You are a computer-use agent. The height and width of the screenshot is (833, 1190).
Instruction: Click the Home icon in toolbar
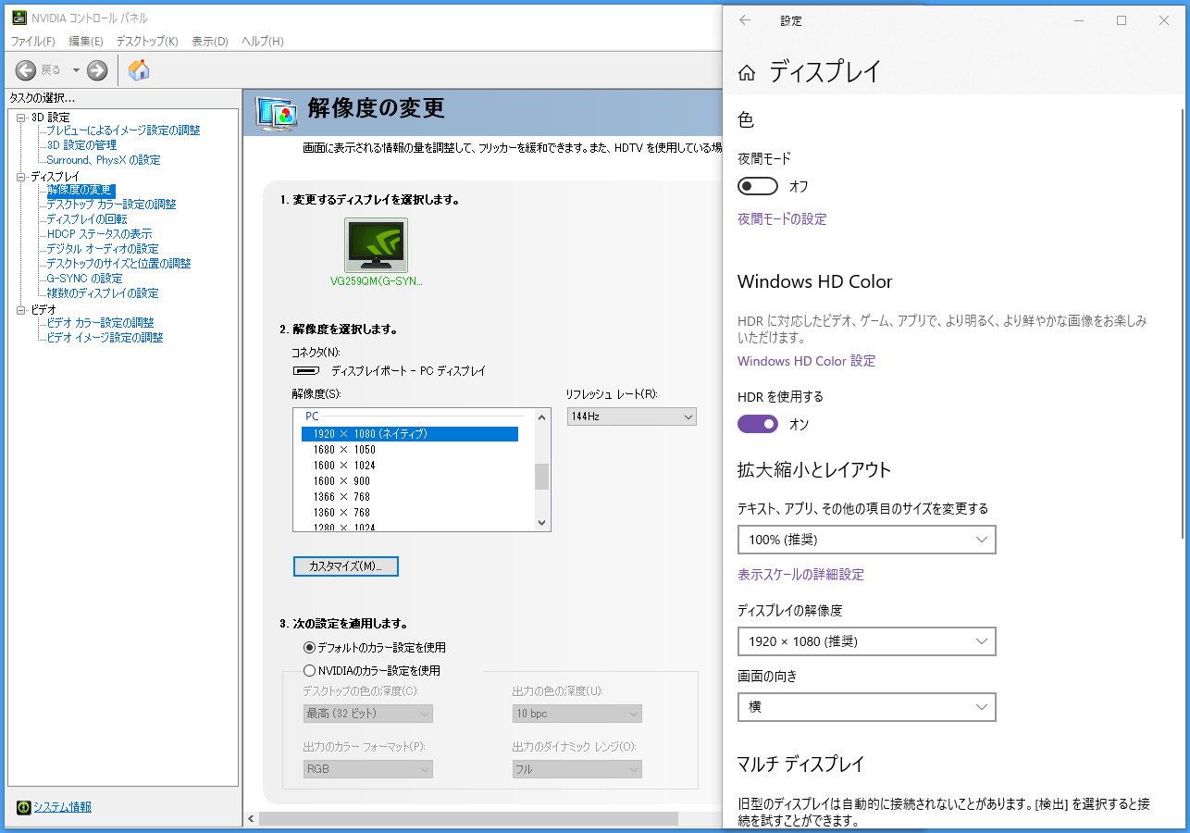click(139, 70)
